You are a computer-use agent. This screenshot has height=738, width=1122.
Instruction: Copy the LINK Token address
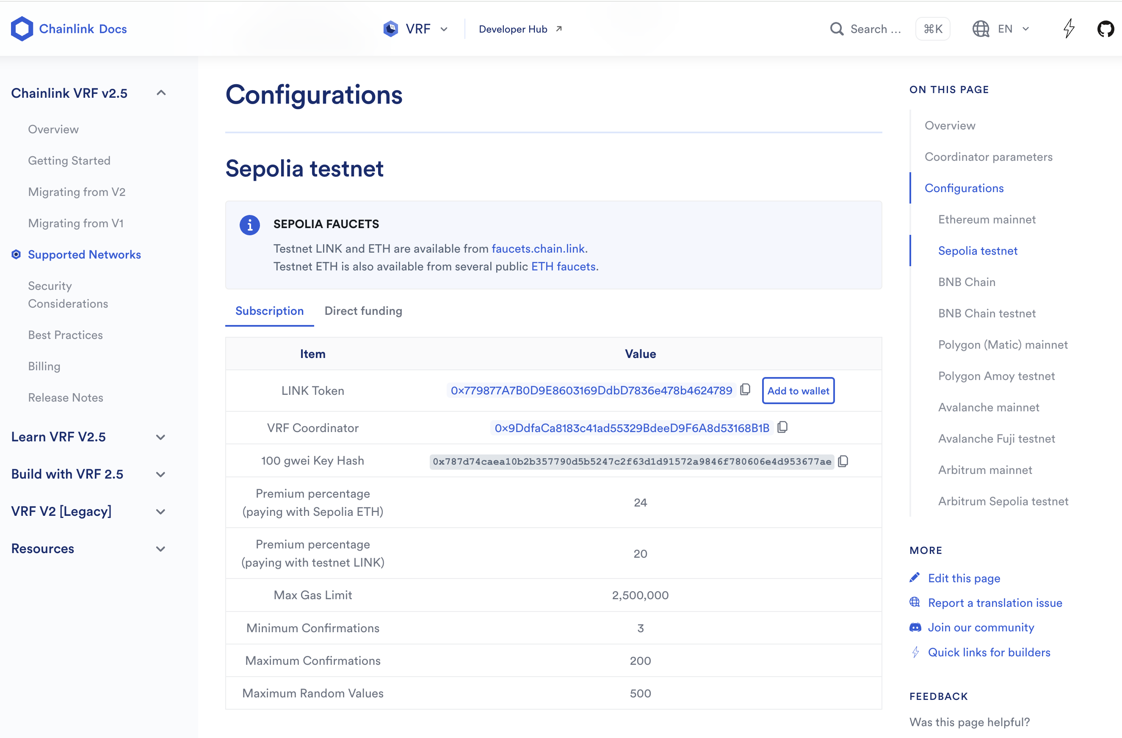745,390
